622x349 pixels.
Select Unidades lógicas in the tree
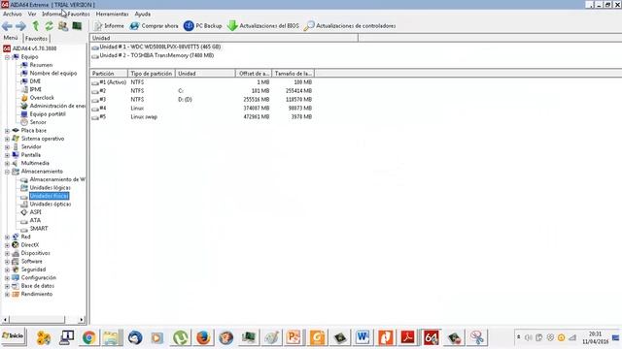click(50, 187)
